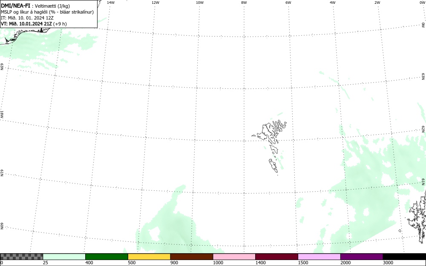
Task: Click the pink 1000–1400 legend swatch
Action: 234,257
